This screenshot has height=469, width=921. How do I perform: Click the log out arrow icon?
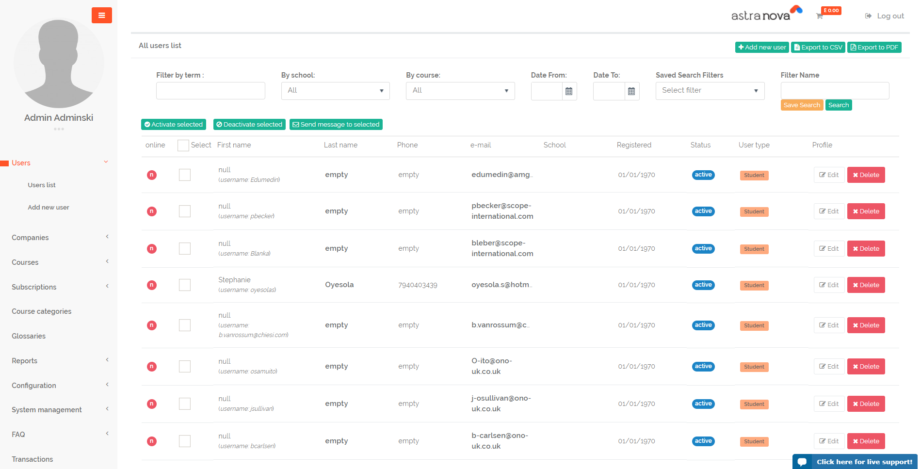click(x=868, y=16)
